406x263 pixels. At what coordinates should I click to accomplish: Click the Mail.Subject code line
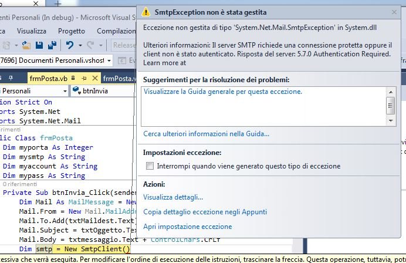pos(77,230)
